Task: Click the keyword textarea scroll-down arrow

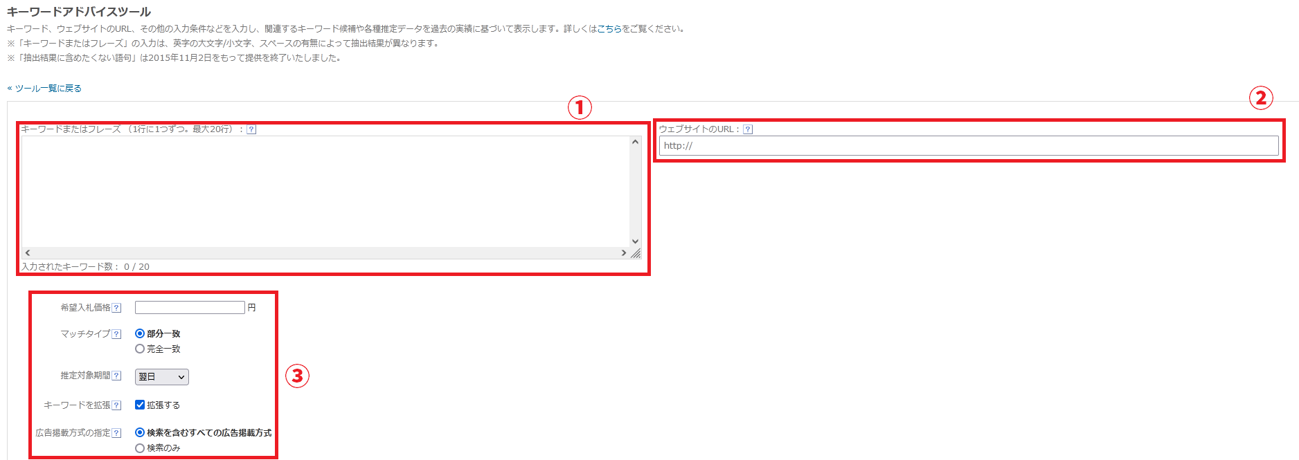Action: click(x=635, y=241)
